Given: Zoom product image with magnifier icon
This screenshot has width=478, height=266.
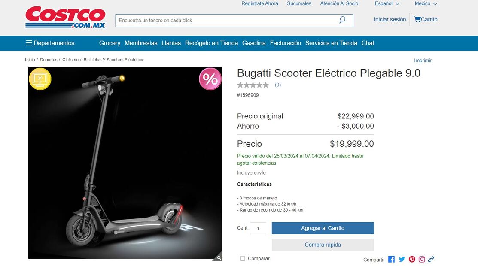Looking at the screenshot, I should pyautogui.click(x=219, y=258).
